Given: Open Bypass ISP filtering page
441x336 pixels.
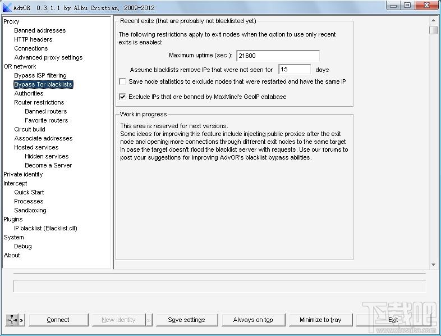Looking at the screenshot, I should point(40,75).
